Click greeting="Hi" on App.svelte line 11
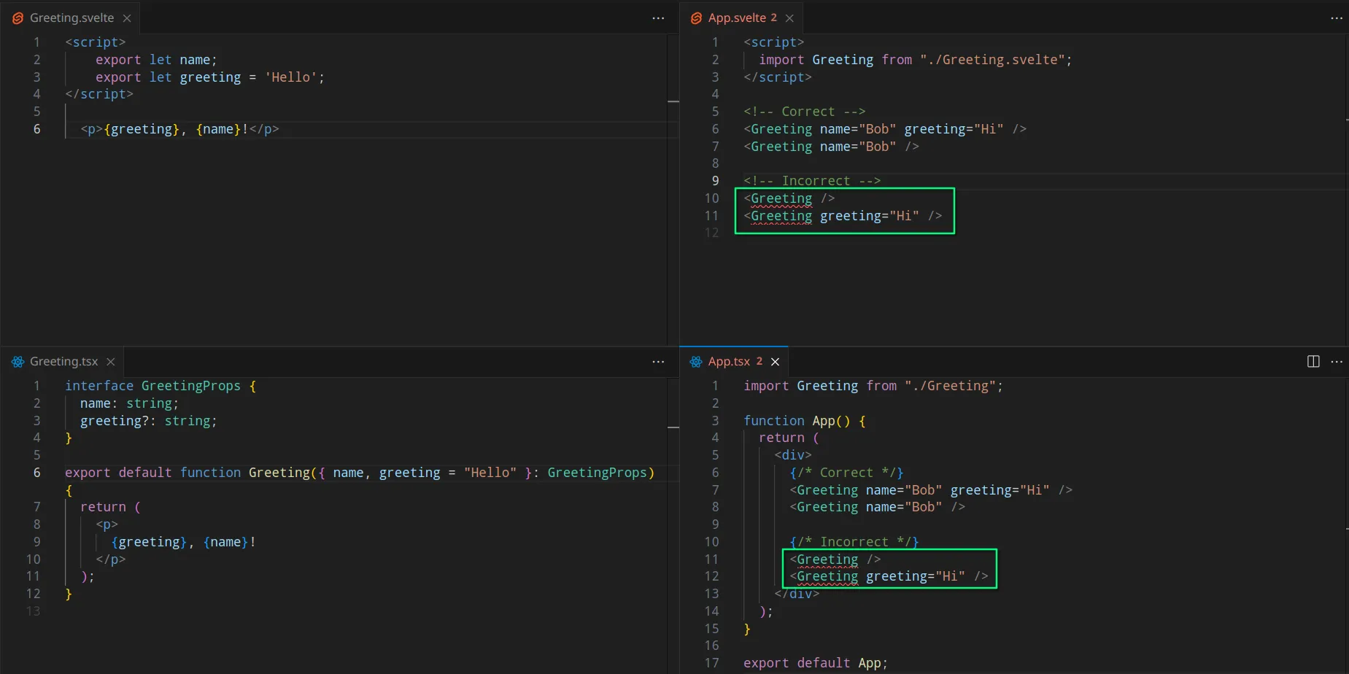 click(870, 216)
